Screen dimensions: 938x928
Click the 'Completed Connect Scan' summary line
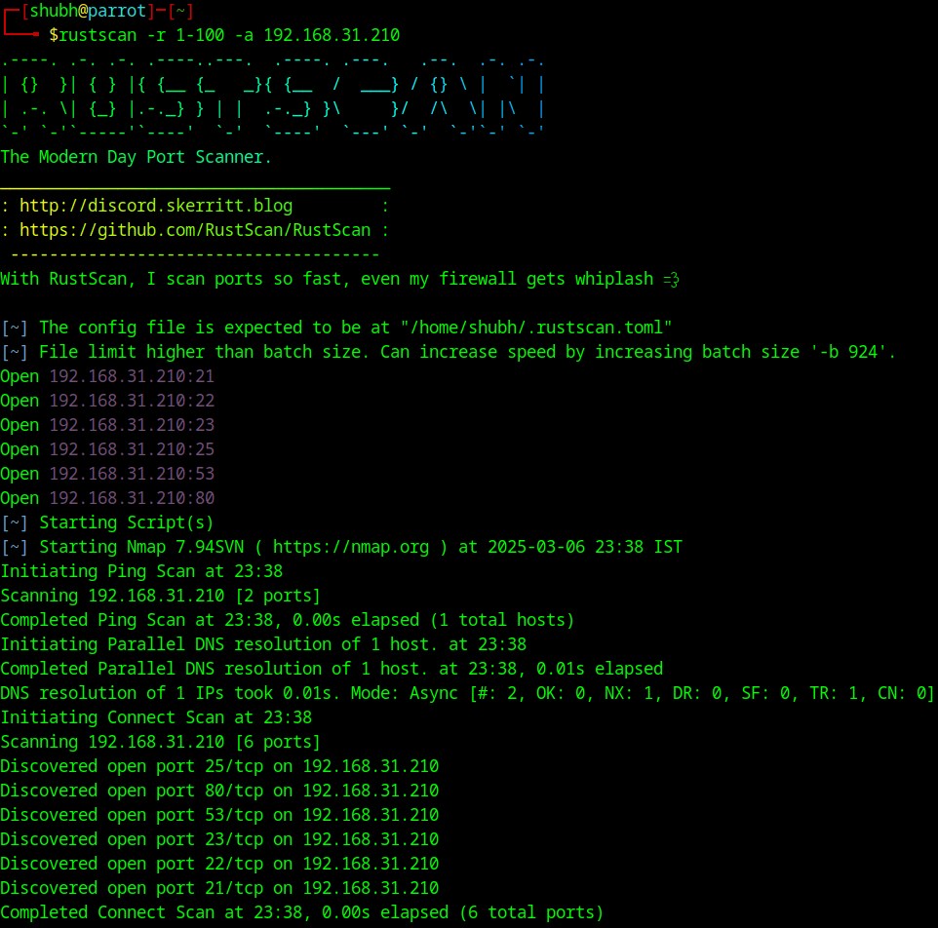pyautogui.click(x=302, y=912)
